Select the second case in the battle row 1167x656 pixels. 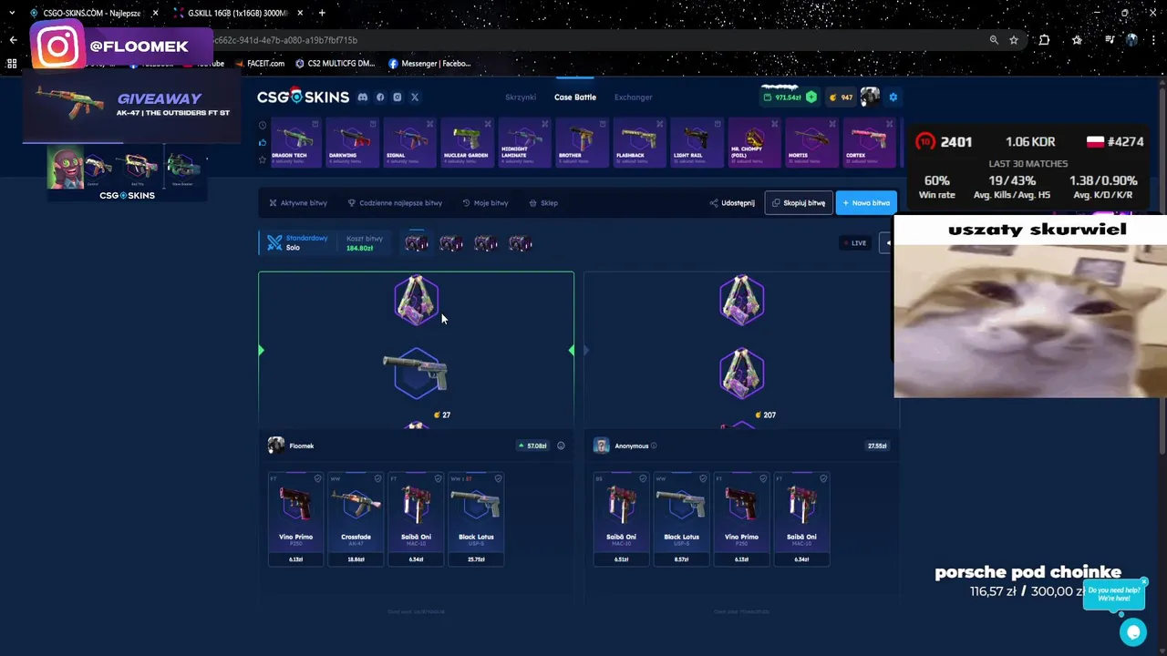tap(451, 243)
